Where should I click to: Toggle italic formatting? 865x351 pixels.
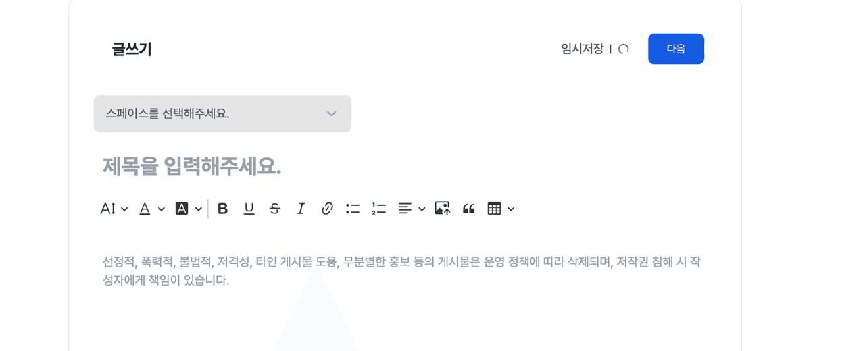pos(301,209)
